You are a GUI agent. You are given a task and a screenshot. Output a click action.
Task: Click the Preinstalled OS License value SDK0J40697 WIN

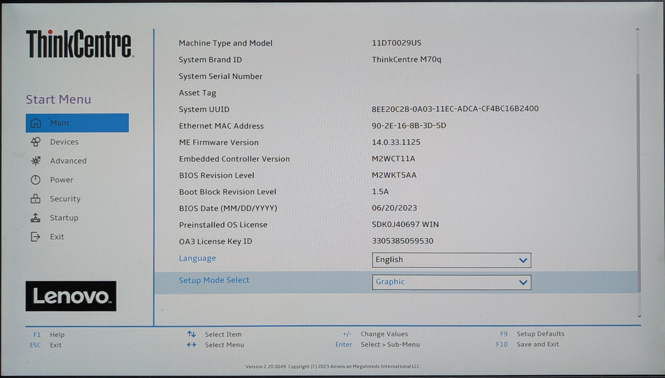click(405, 224)
